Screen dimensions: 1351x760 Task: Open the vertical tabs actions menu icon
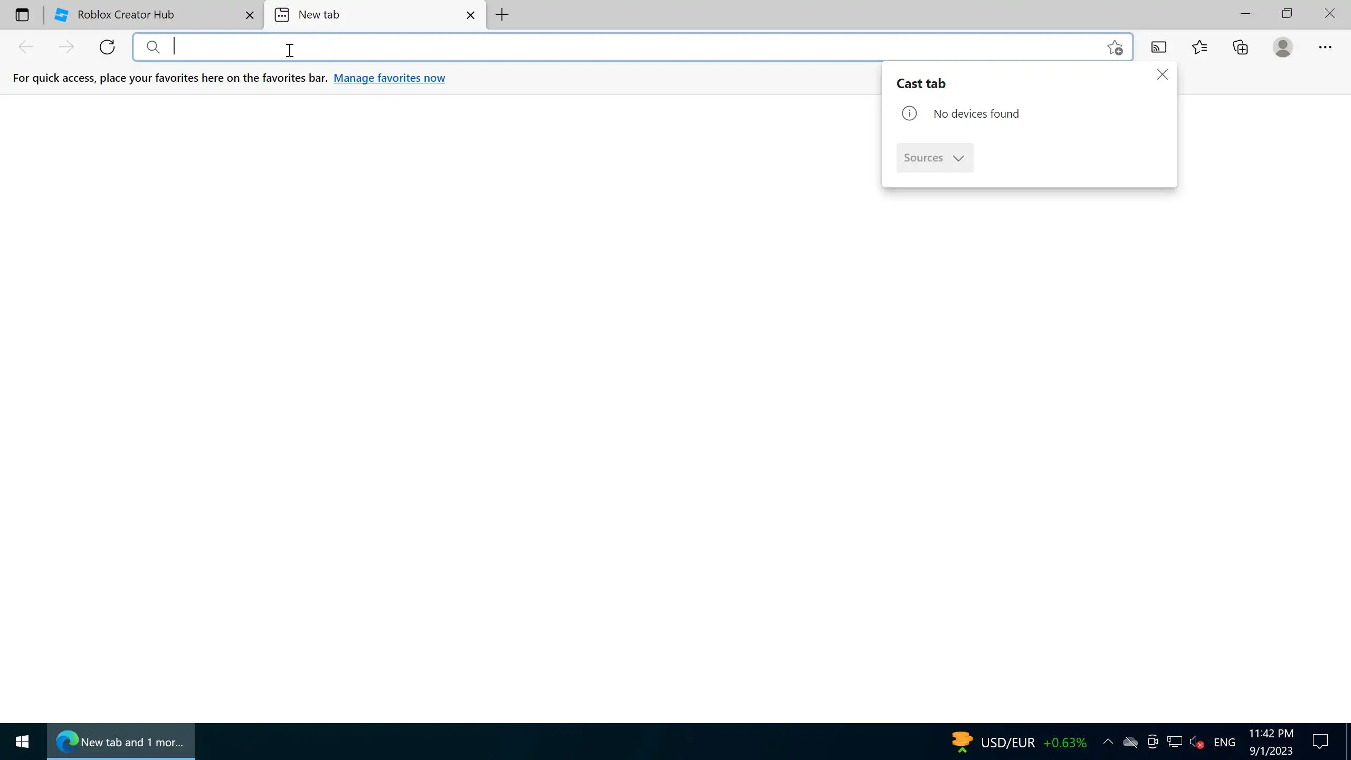click(22, 15)
